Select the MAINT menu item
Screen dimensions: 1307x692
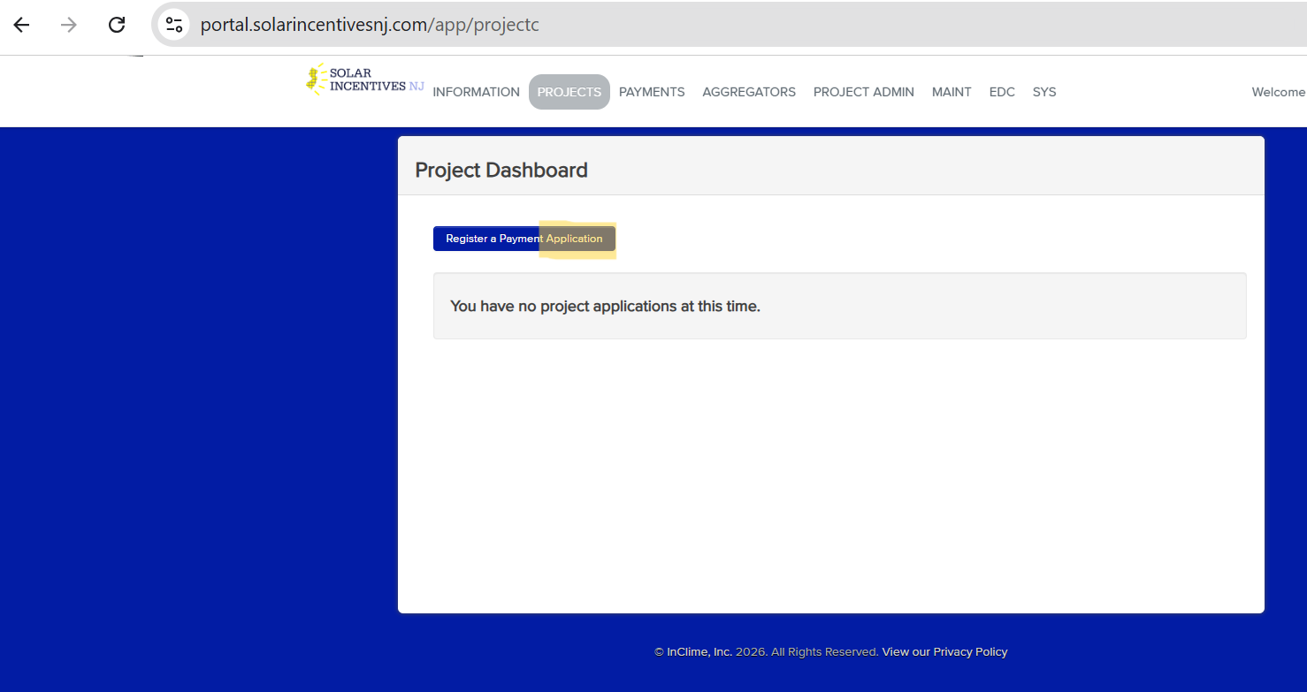[952, 92]
